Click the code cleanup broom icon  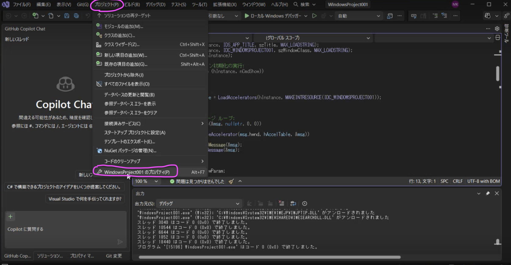click(231, 181)
